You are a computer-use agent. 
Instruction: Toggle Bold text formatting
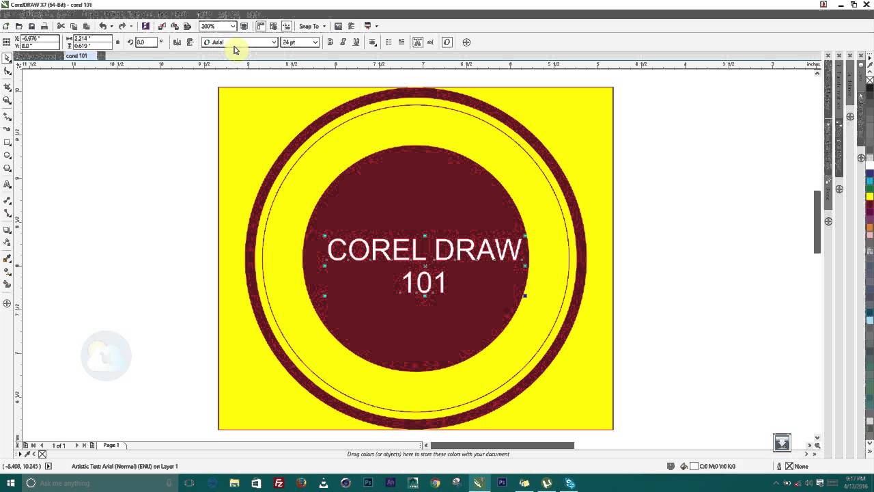pyautogui.click(x=330, y=42)
